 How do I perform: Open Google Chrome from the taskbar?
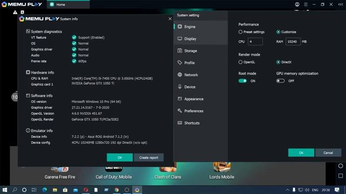click(117, 190)
